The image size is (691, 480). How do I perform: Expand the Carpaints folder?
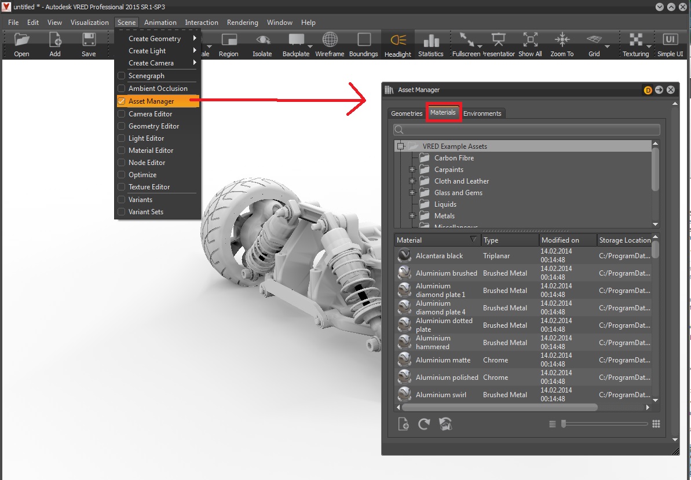point(412,170)
